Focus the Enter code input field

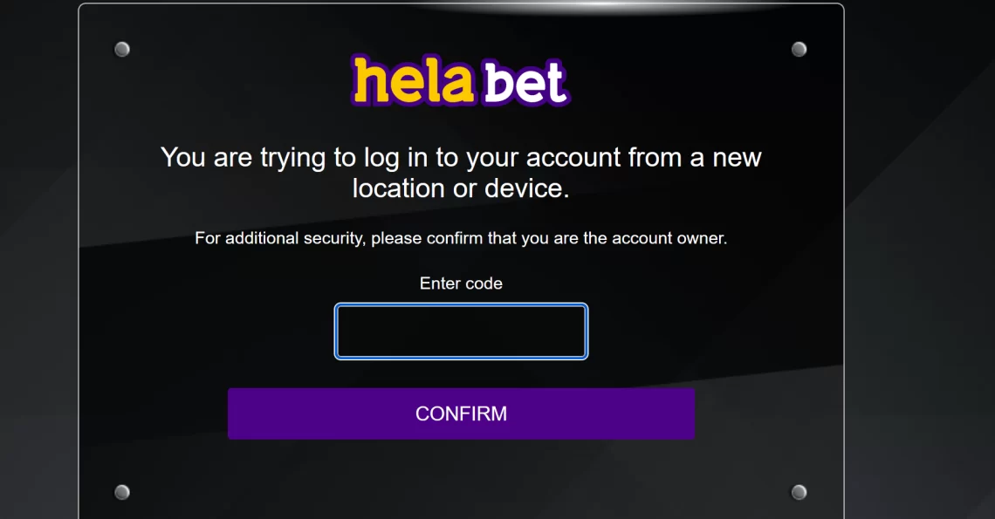[461, 331]
